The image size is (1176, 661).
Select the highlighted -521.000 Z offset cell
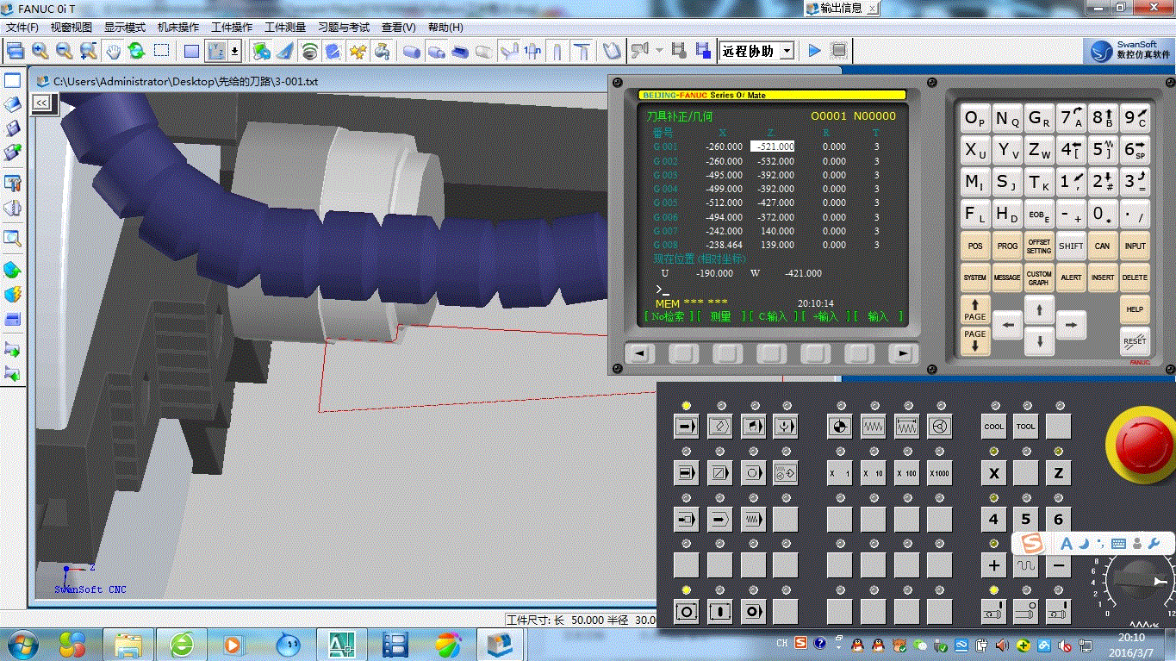(773, 147)
